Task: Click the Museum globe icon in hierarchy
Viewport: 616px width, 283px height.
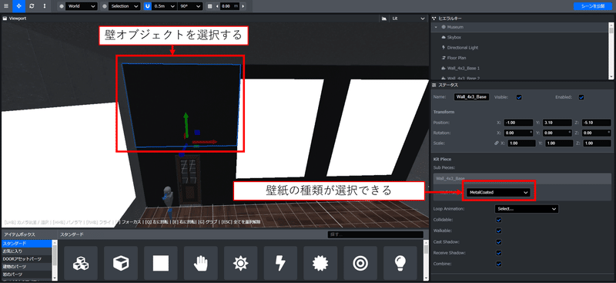Action: pos(444,27)
